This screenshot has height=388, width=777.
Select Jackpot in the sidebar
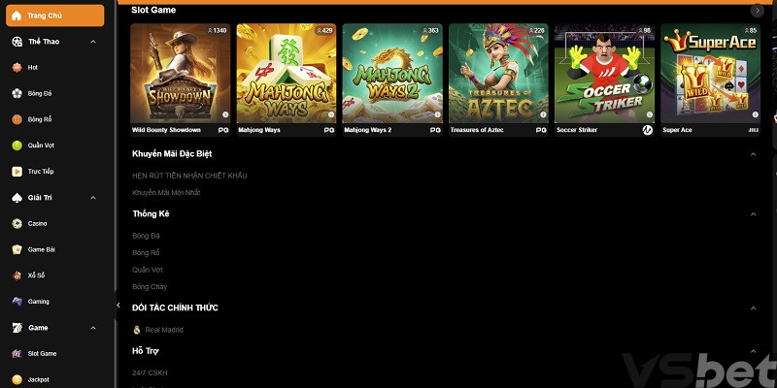(38, 379)
